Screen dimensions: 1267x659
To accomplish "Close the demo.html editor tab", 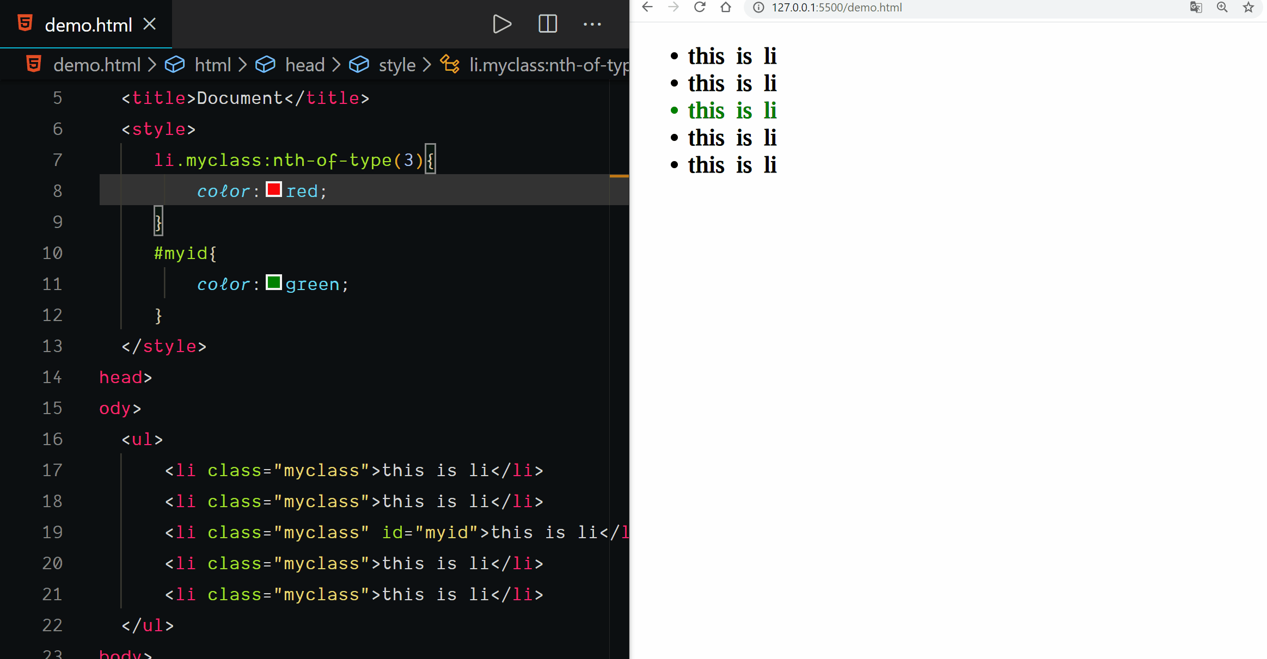I will coord(150,24).
